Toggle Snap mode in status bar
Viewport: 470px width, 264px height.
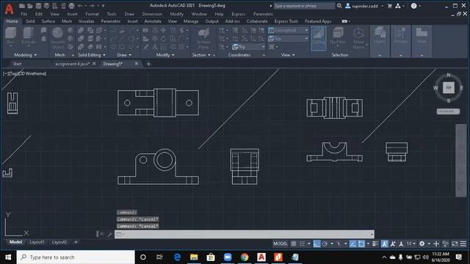click(x=302, y=243)
